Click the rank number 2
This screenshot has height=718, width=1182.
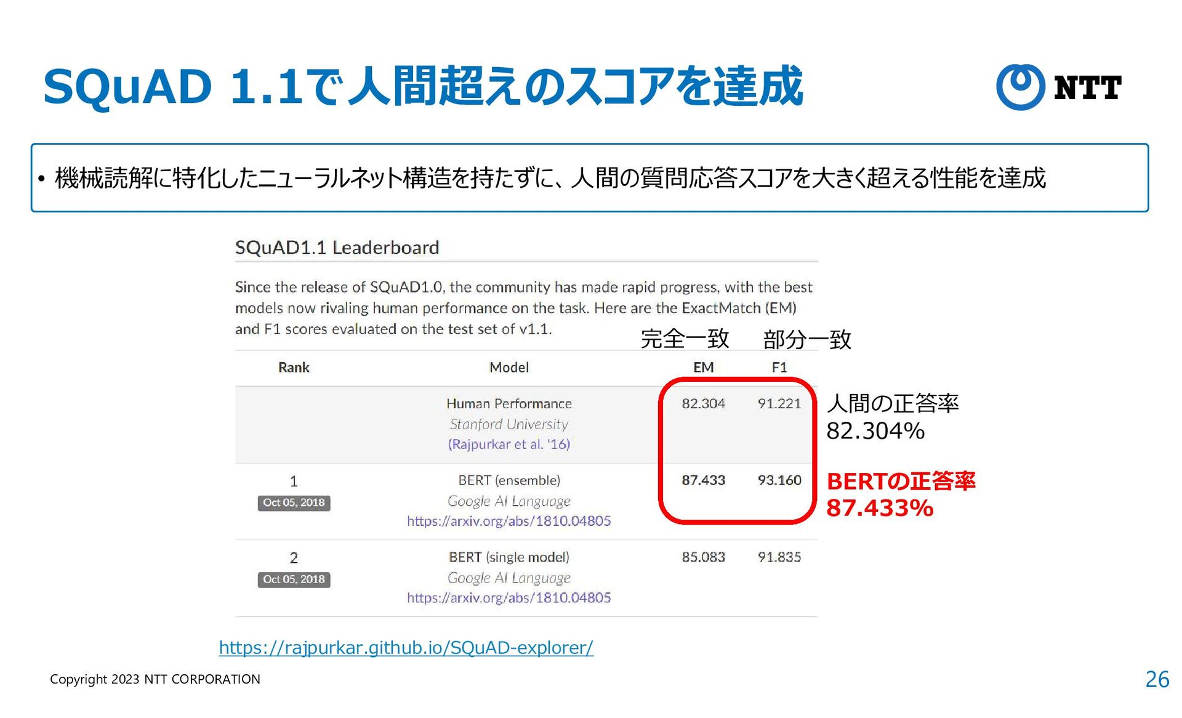(294, 558)
